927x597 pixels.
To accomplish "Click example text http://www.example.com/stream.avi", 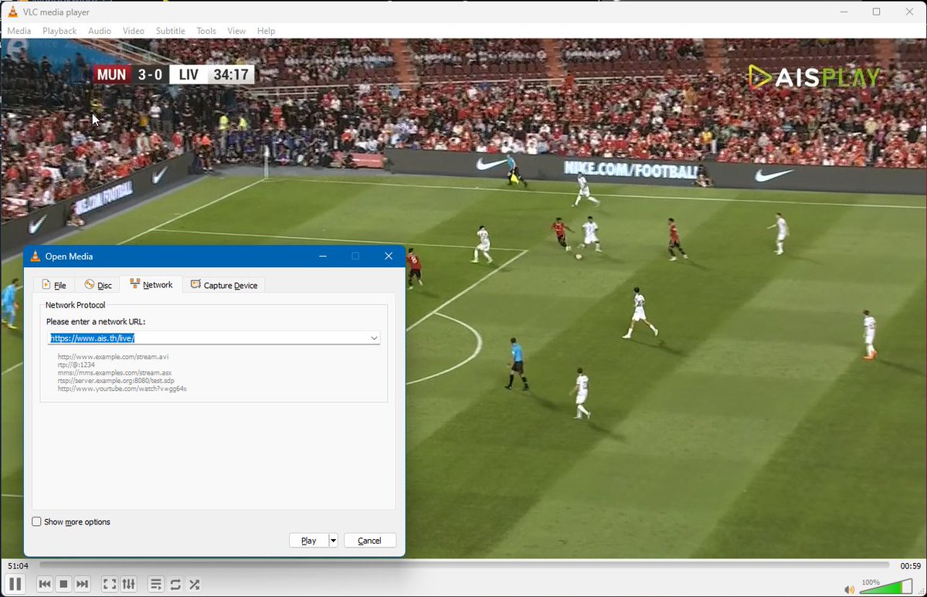I will 113,357.
